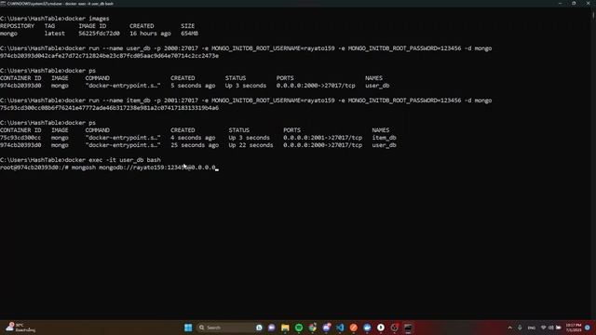
Task: Open the clock and date flyout
Action: pyautogui.click(x=574, y=328)
